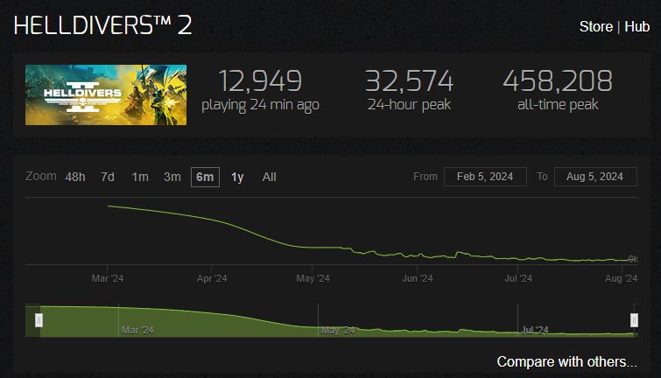Click the Jul '24 marker in navigator
Screen dimensions: 661x378
[x=535, y=330]
